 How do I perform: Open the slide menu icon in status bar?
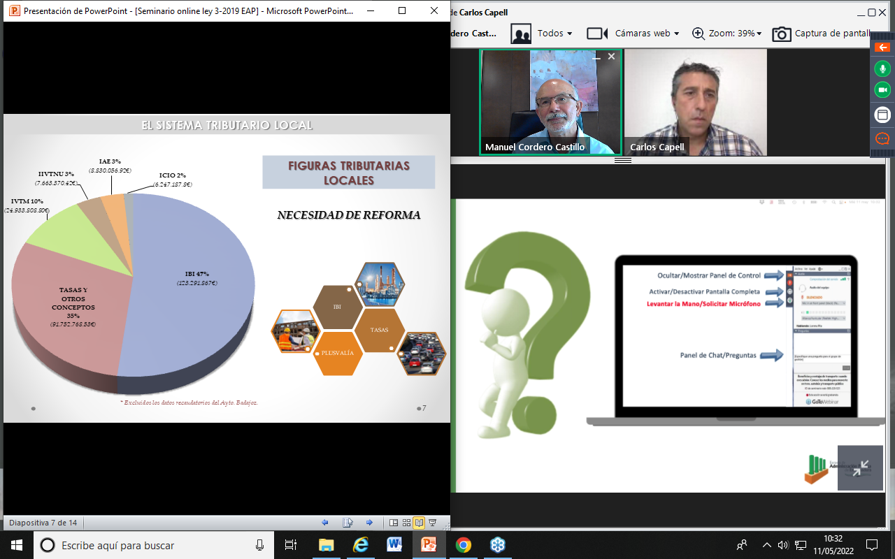(348, 523)
